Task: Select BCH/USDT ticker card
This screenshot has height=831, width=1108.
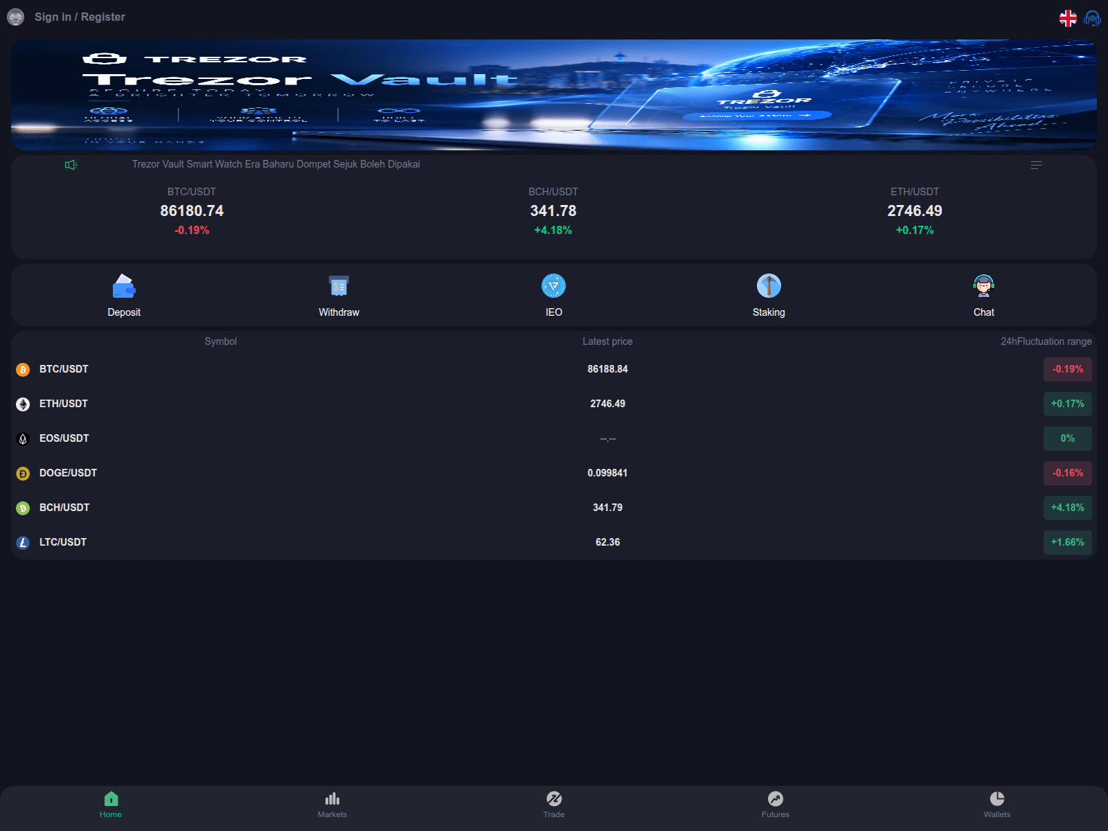Action: [x=553, y=211]
